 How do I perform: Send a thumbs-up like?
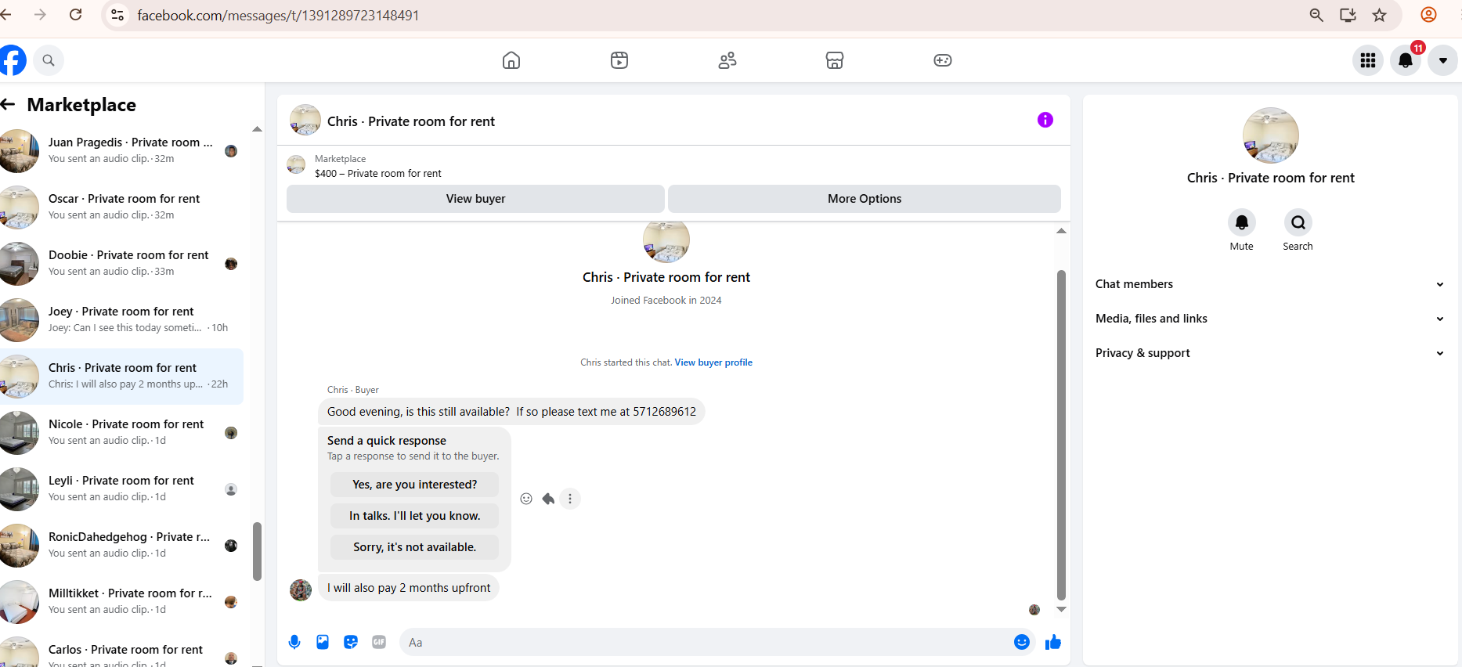pyautogui.click(x=1053, y=642)
